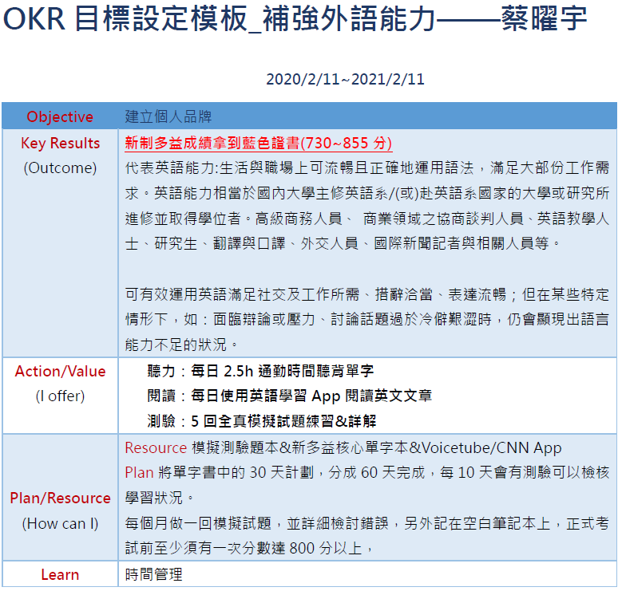The height and width of the screenshot is (591, 622).
Task: Click the line starting '進修並取得學位者'
Action: (x=367, y=219)
